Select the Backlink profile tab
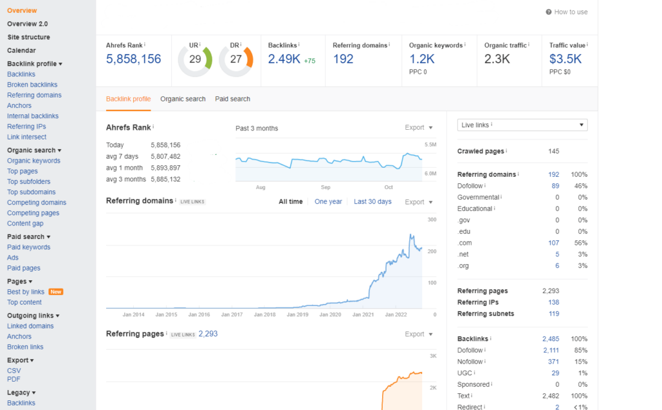Screen dimensions: 662x410 (129, 99)
